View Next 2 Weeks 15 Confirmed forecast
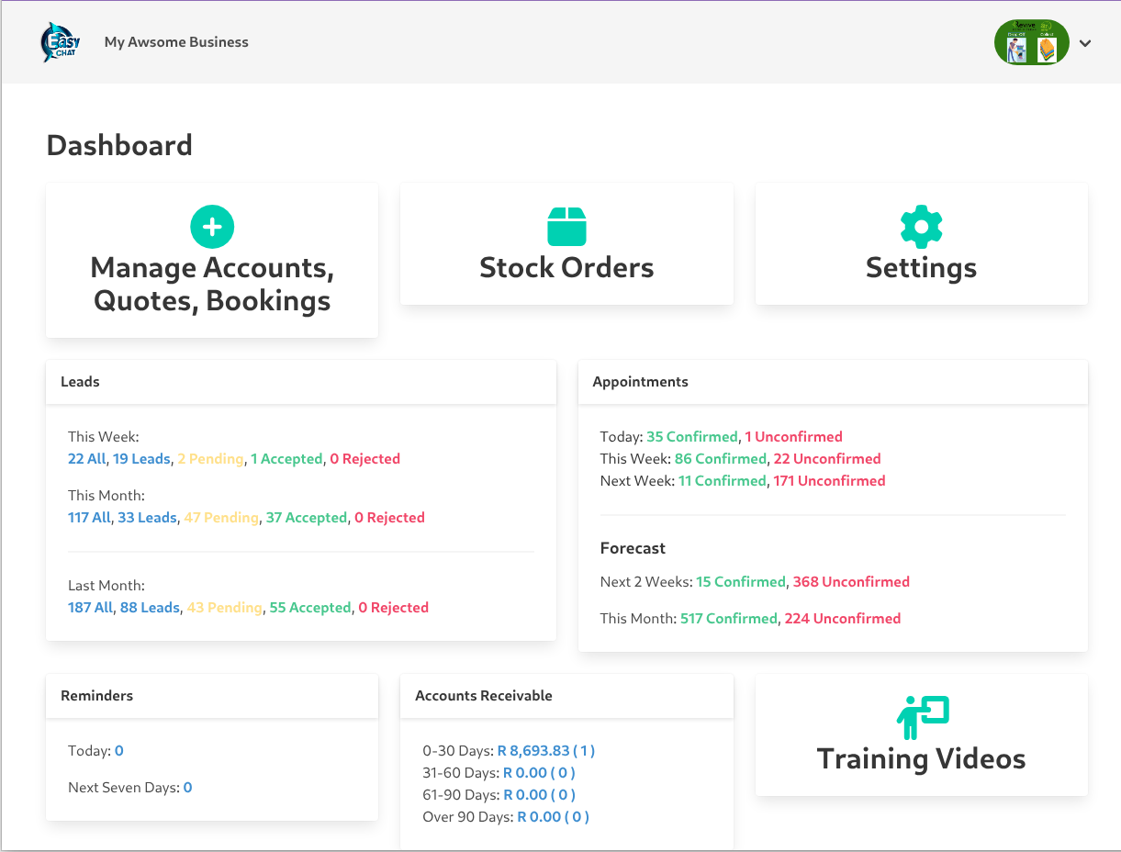 pos(741,582)
